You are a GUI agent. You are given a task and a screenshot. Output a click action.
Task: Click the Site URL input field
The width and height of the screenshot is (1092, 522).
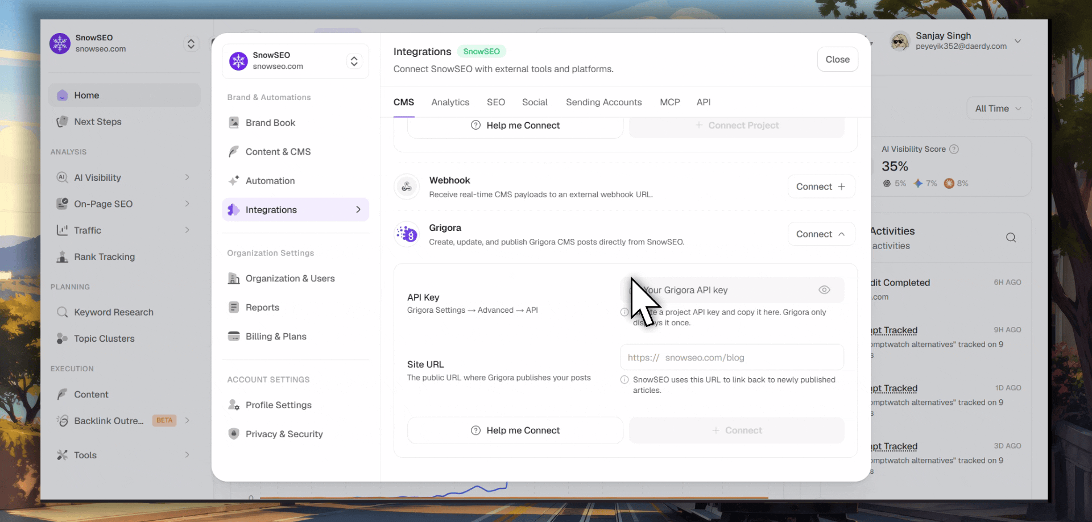click(x=732, y=358)
